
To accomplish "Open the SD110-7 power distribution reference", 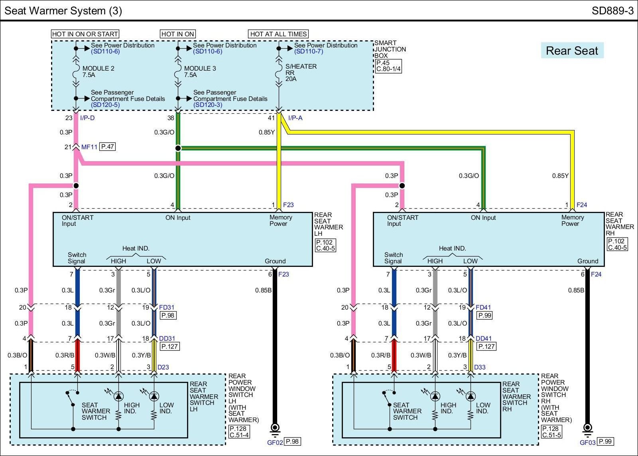I will (x=308, y=52).
